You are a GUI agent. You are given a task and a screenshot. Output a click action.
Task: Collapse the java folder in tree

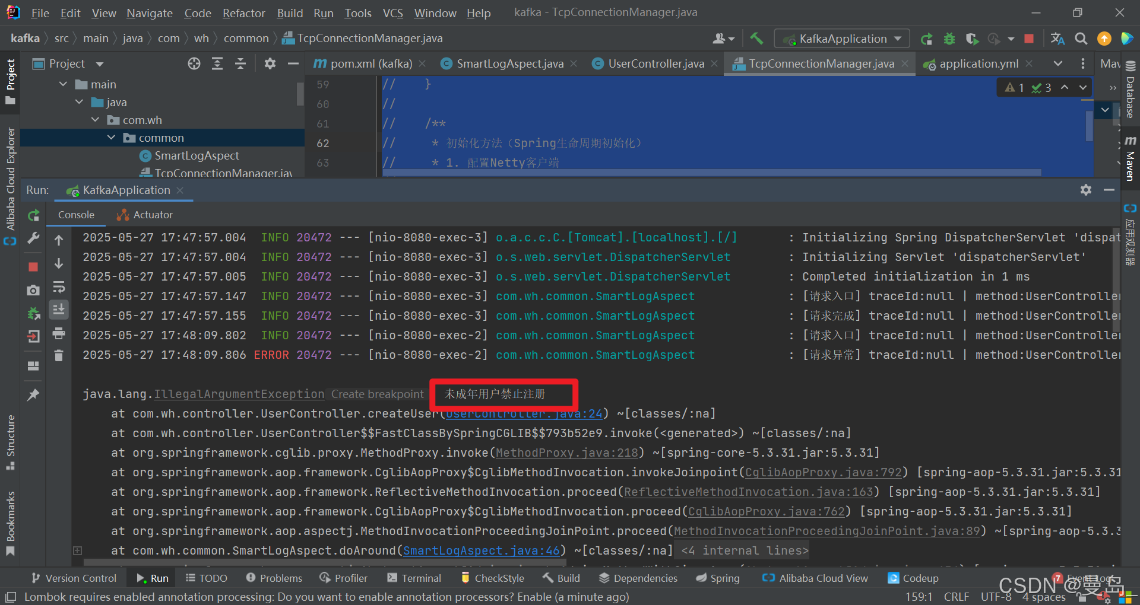click(80, 102)
